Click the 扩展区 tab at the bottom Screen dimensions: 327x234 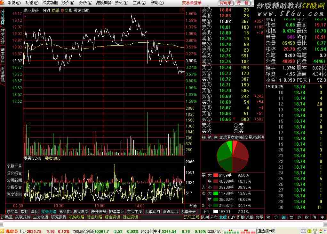[x=7, y=217]
